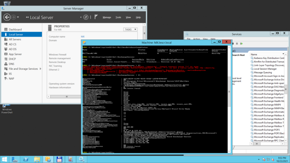Open the notifications flag in Server Manager
The height and width of the screenshot is (163, 290).
tap(96, 17)
